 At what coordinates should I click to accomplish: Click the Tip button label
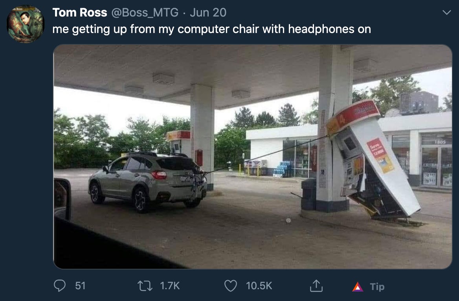[377, 286]
